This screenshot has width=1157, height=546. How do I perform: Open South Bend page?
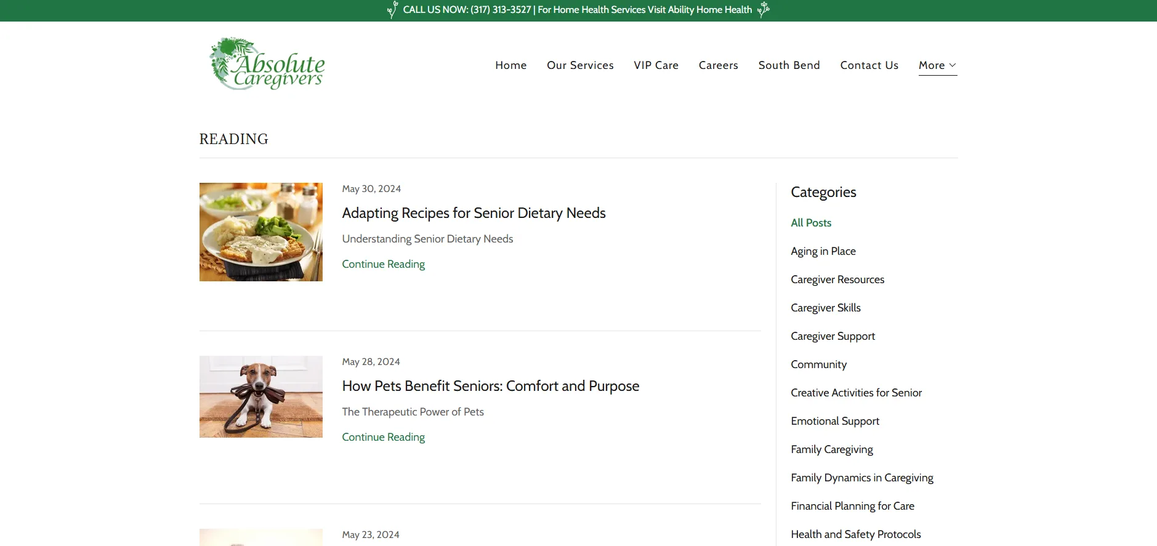(789, 65)
